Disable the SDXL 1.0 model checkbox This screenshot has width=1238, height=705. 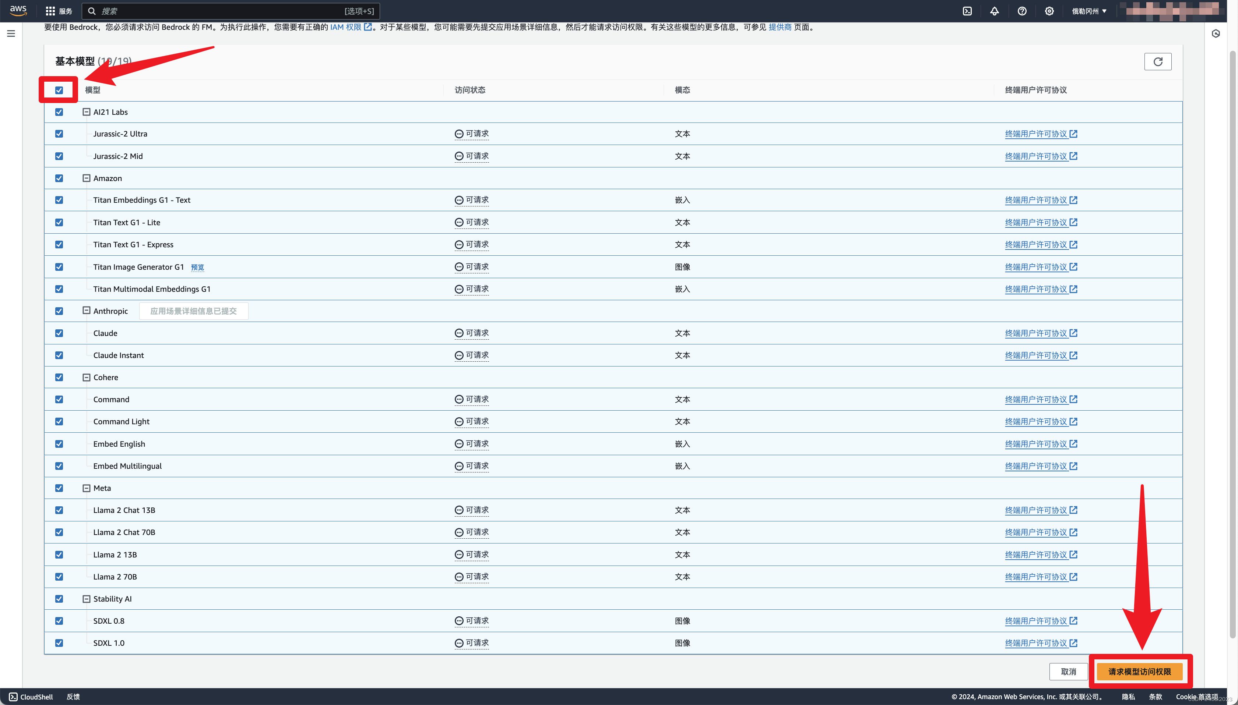tap(59, 643)
